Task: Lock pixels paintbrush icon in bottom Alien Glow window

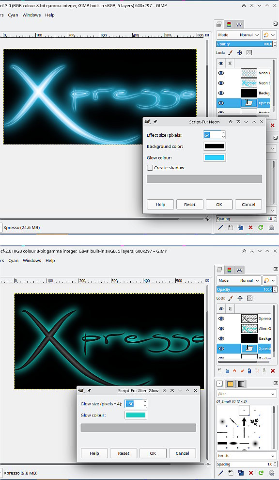Action: (231, 298)
